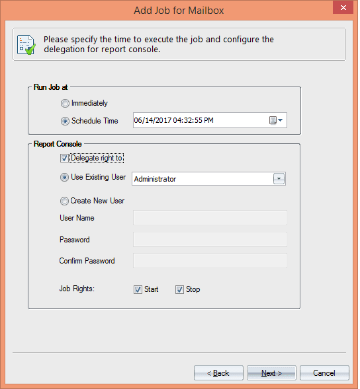Uncheck the Delegate right to checkbox
This screenshot has width=360, height=389.
tap(64, 159)
